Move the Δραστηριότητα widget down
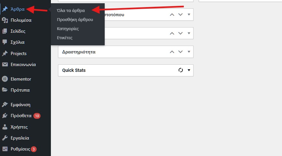The width and height of the screenshot is (282, 156). 181,52
